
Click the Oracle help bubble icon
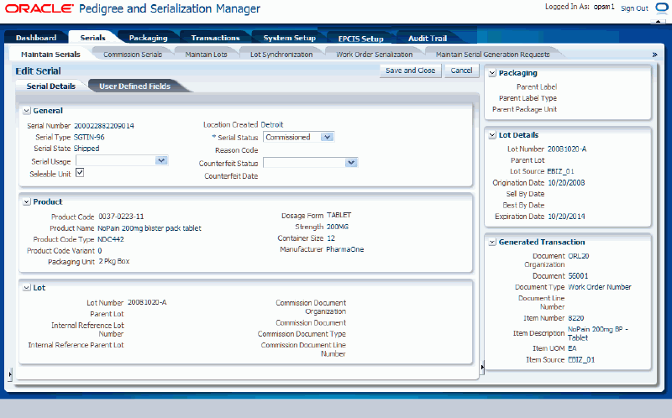(662, 8)
